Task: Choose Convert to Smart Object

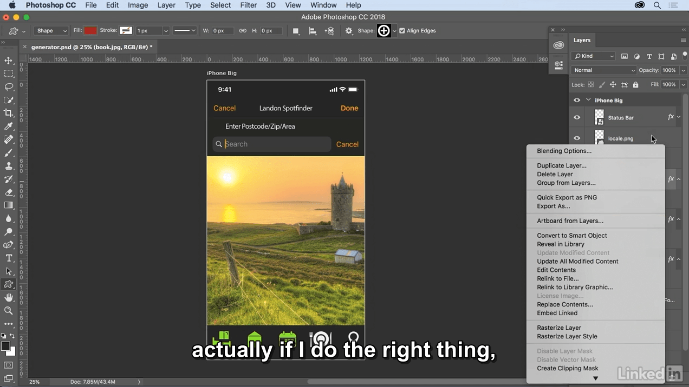Action: [571, 236]
